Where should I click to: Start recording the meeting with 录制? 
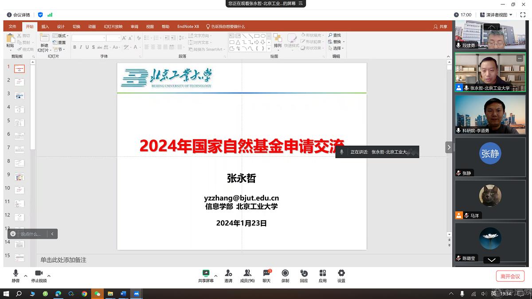point(285,276)
